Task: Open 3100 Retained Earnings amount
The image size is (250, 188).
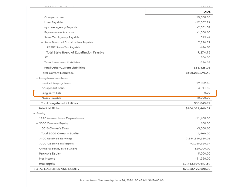Action: [x=198, y=139]
